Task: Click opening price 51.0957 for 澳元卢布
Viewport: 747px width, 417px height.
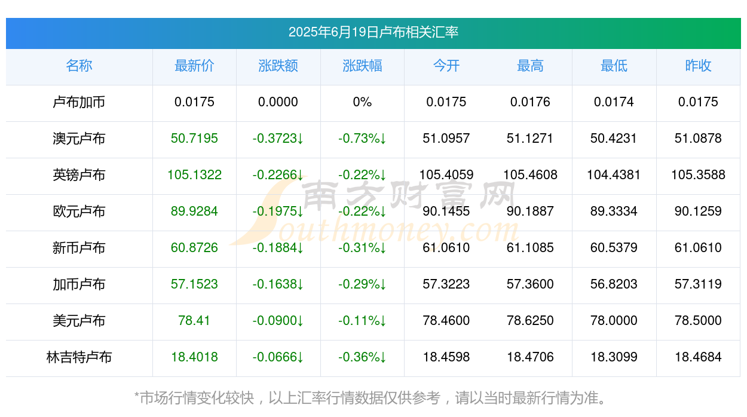Action: coord(446,139)
